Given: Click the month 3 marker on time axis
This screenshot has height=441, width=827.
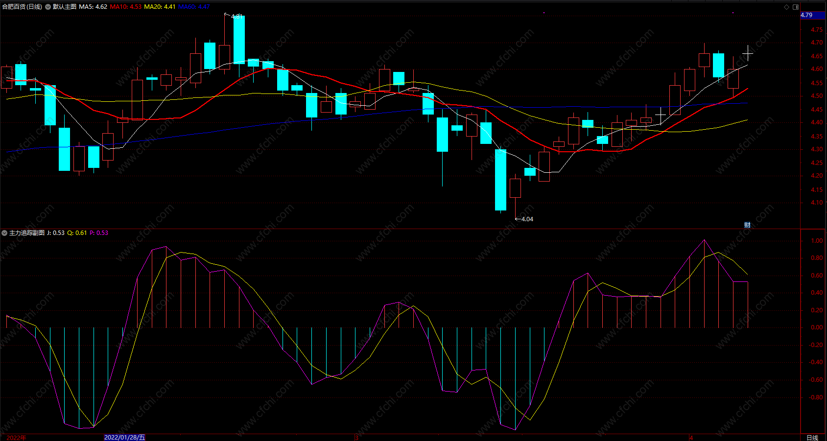Looking at the screenshot, I should coord(356,438).
